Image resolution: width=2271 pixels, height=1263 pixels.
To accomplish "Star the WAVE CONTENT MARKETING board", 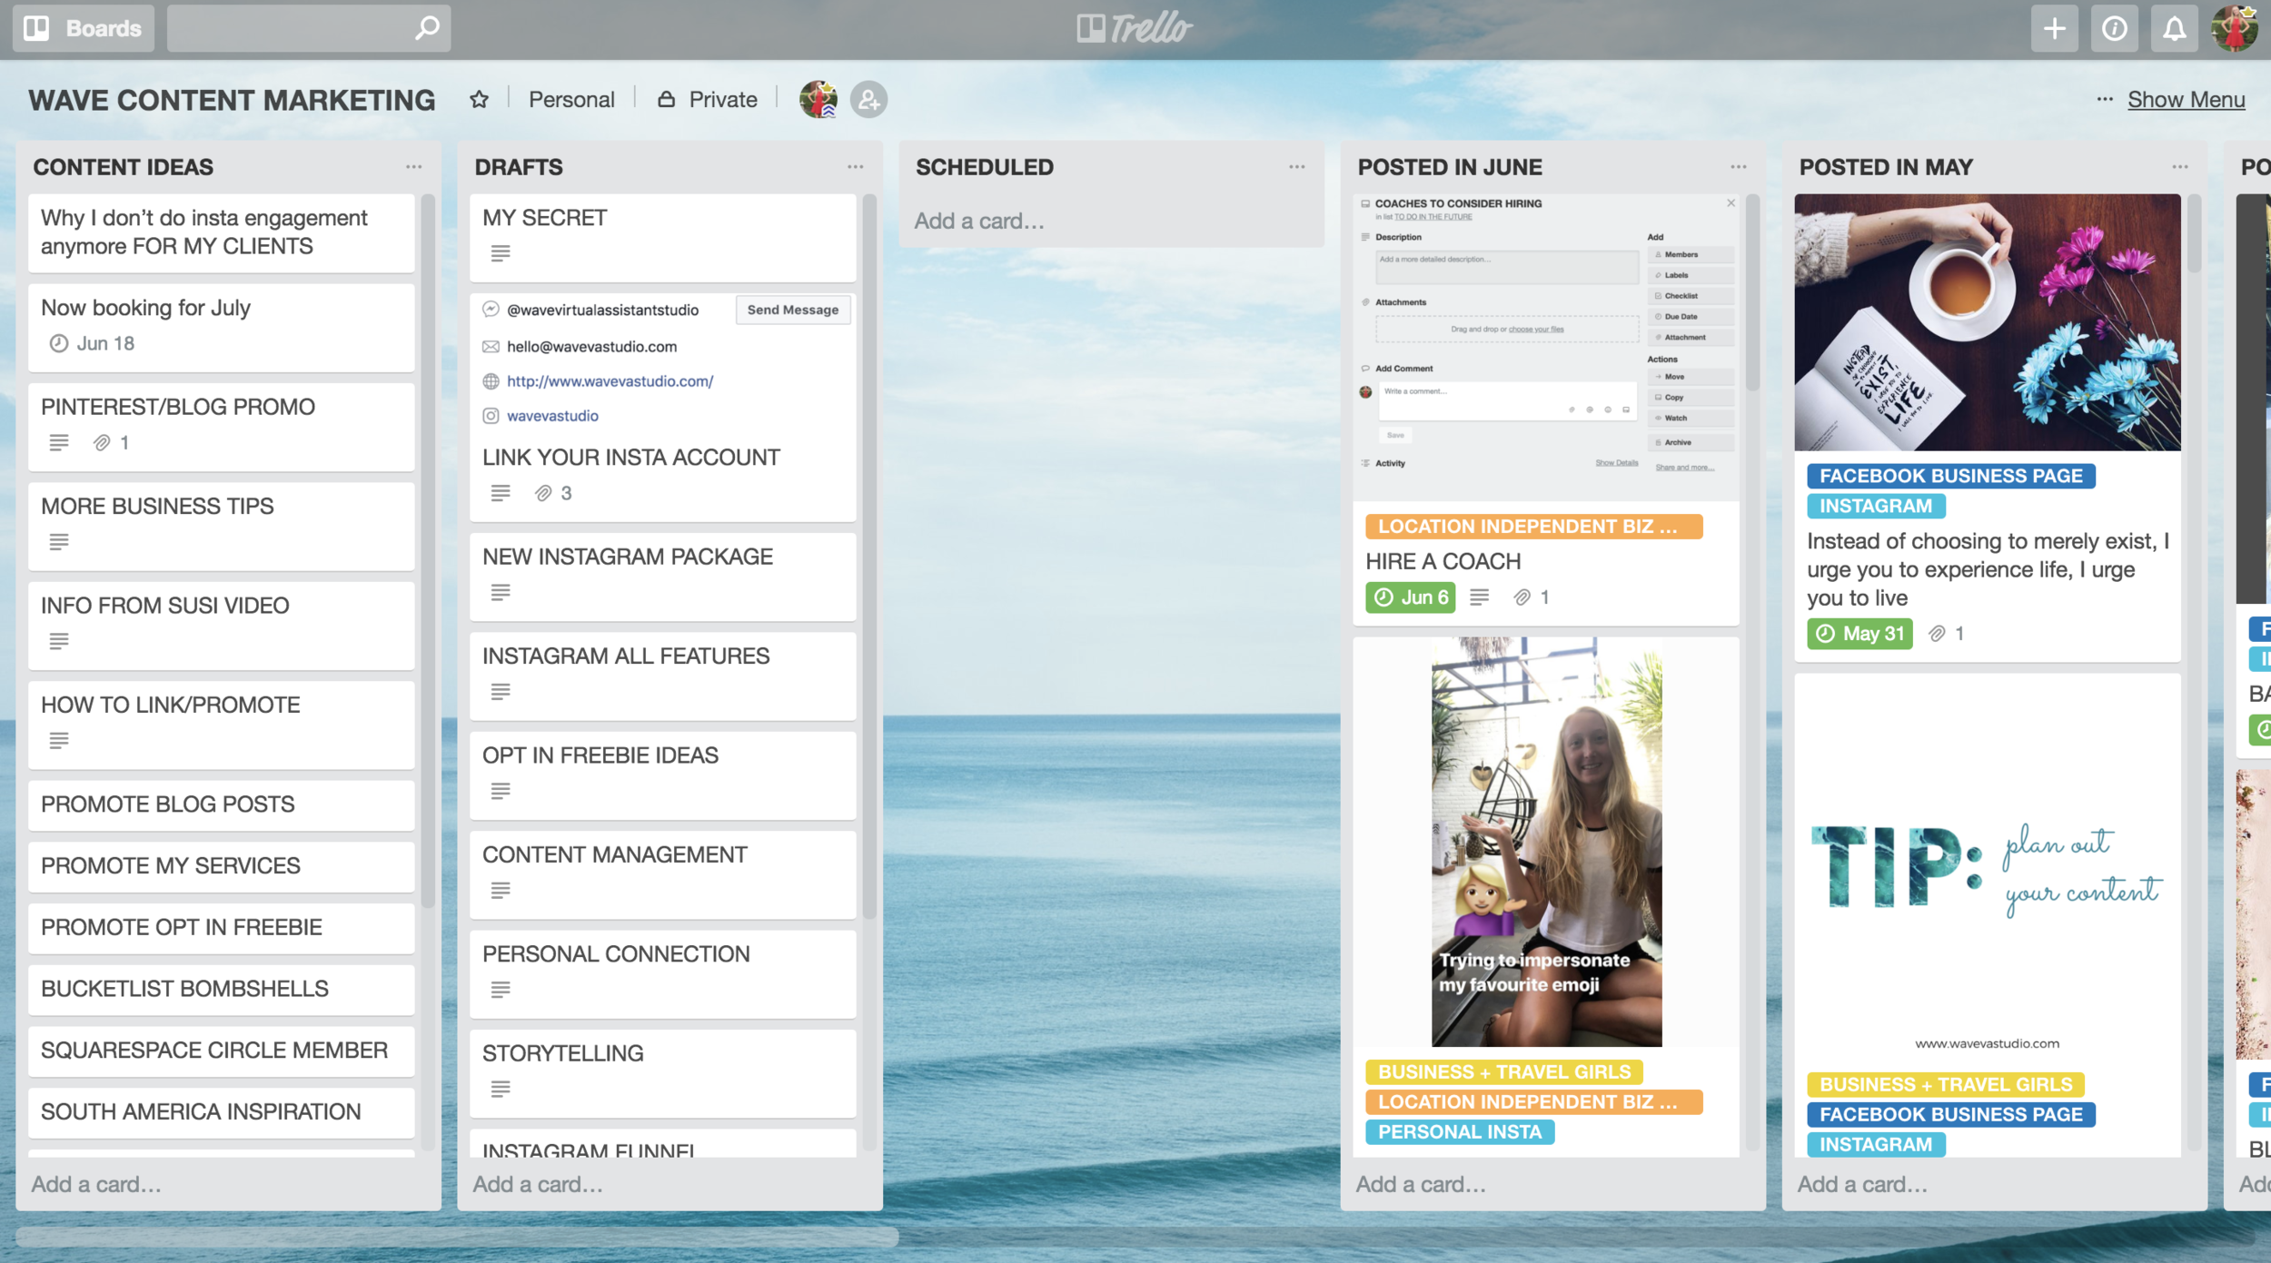I will 479,99.
